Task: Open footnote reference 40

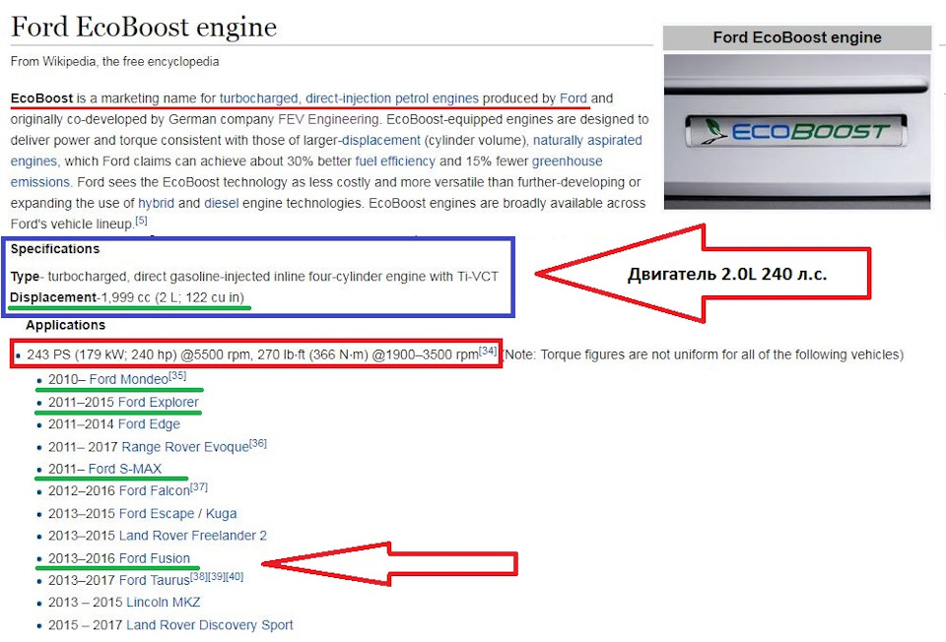Action: tap(235, 576)
